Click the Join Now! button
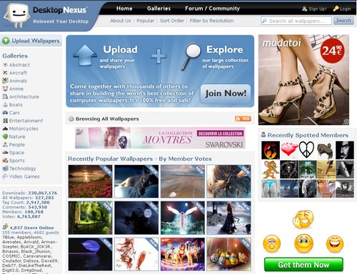The image size is (357, 274). 226,93
